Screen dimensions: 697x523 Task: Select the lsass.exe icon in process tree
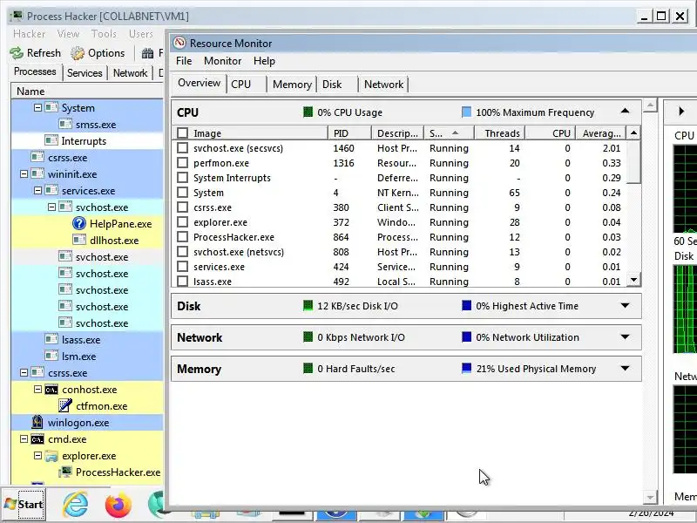point(51,339)
